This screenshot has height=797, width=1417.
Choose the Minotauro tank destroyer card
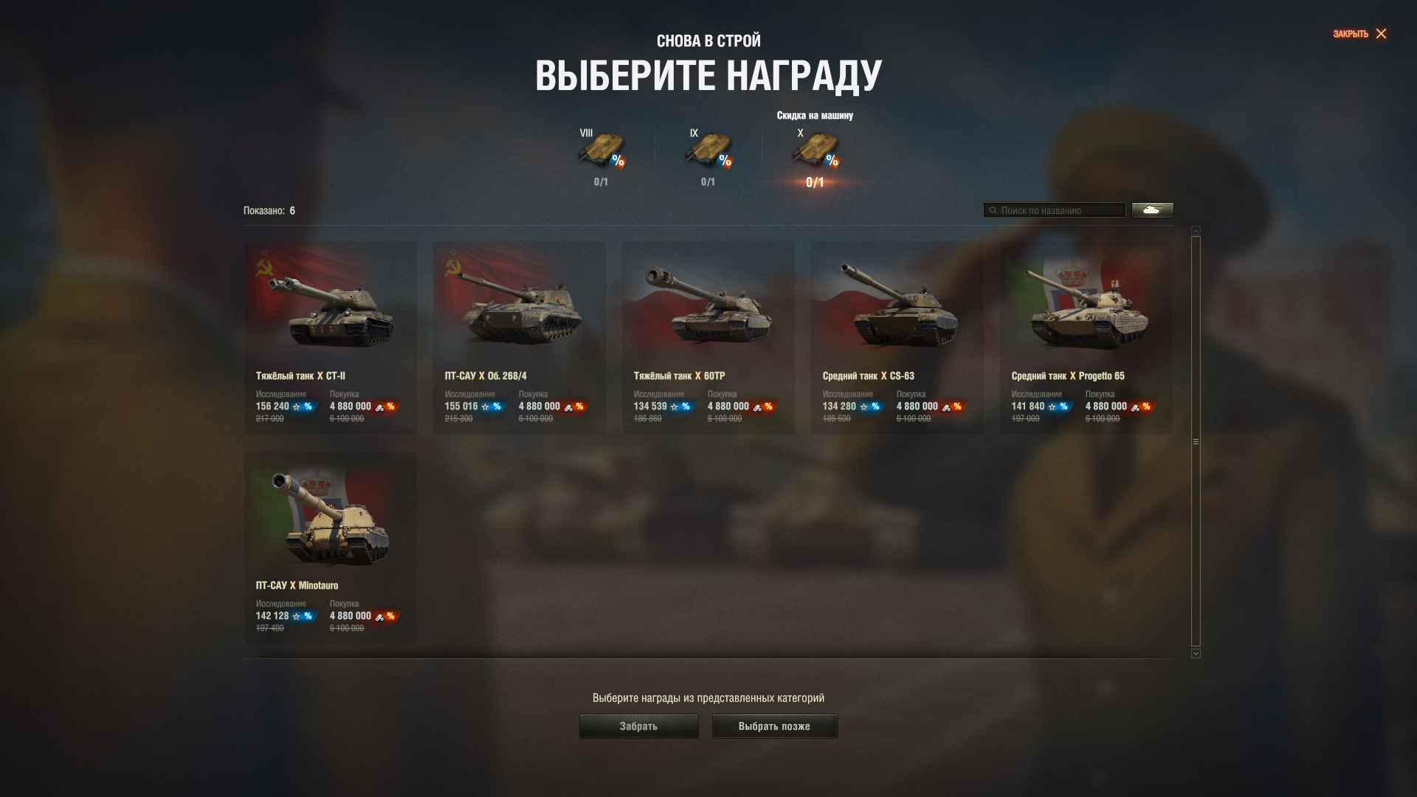[x=331, y=548]
